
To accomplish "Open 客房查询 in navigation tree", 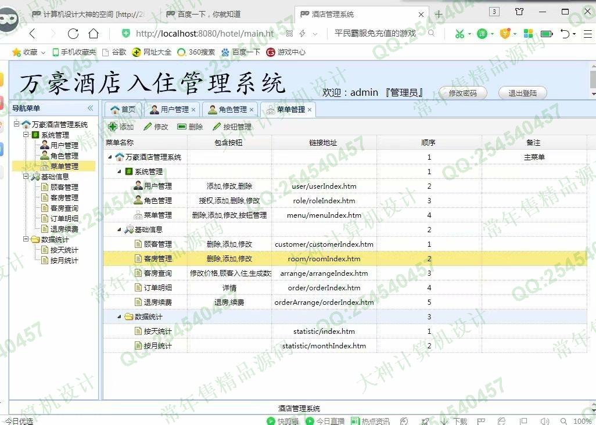I will click(x=64, y=208).
